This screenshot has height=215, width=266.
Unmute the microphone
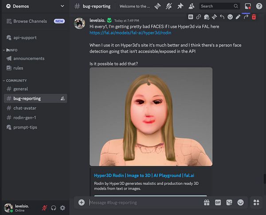pyautogui.click(x=44, y=208)
